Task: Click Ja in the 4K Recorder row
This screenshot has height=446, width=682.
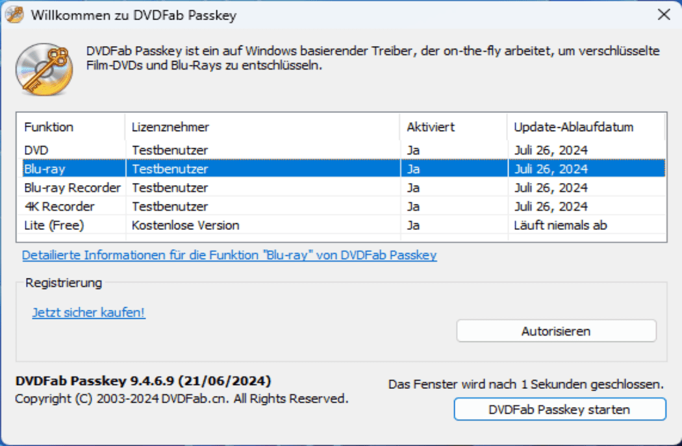Action: (x=413, y=206)
